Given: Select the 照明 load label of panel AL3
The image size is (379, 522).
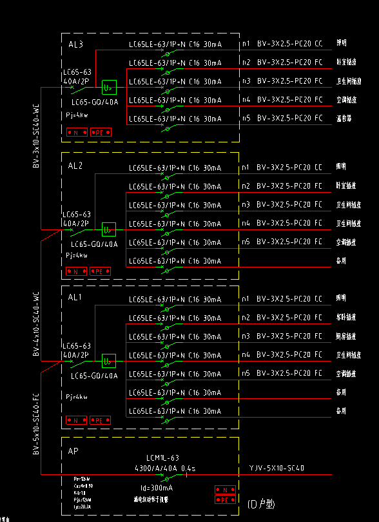Looking at the screenshot, I should point(342,43).
